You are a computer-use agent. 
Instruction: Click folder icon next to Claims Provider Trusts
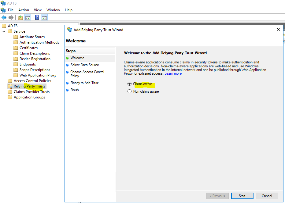pos(10,92)
